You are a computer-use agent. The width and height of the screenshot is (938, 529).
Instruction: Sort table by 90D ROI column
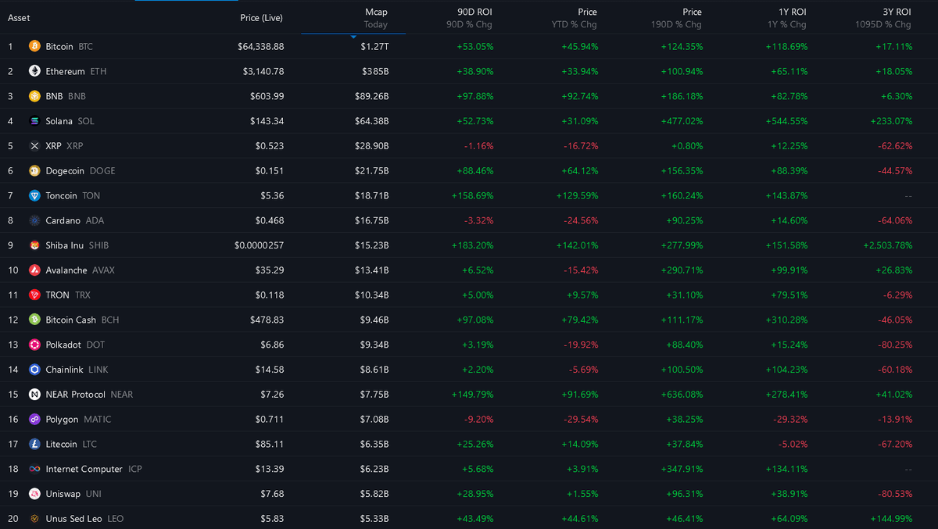pyautogui.click(x=474, y=18)
